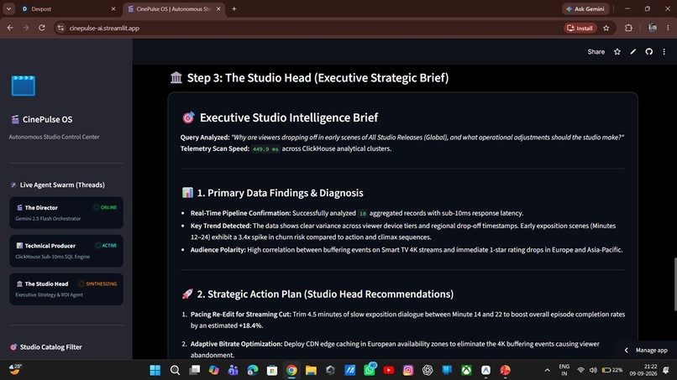This screenshot has width=677, height=380.
Task: Open the GitHub repository icon
Action: coord(649,52)
